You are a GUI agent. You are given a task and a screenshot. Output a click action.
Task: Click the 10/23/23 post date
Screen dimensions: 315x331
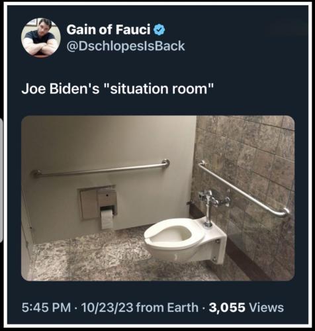(107, 307)
